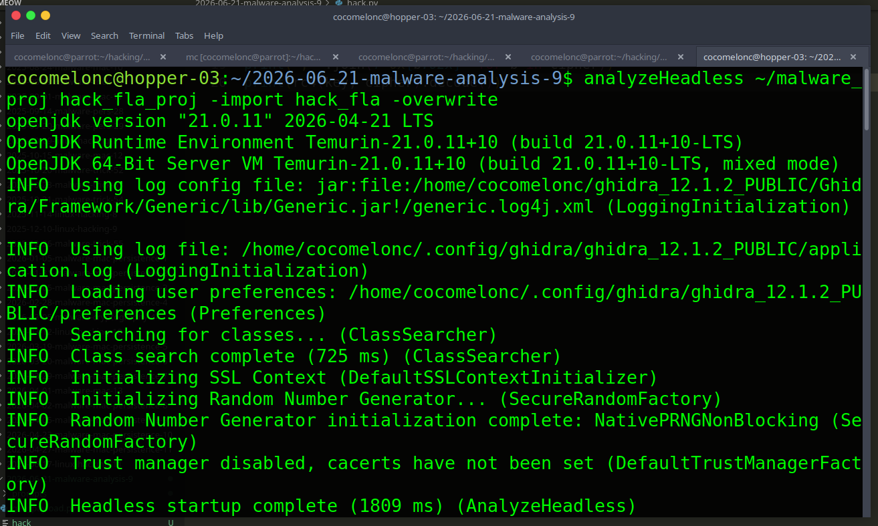The height and width of the screenshot is (526, 878).
Task: Click the "Trust manager disabled" line
Action: pyautogui.click(x=433, y=474)
